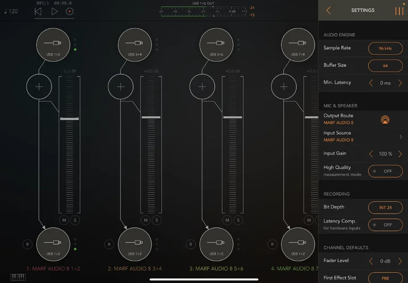Add an effect on channel 2 plus button
408x283 pixels.
tap(121, 87)
